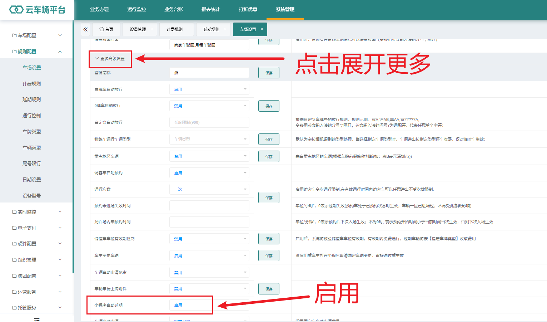Open 车辆类型 in the sidebar

coord(32,148)
